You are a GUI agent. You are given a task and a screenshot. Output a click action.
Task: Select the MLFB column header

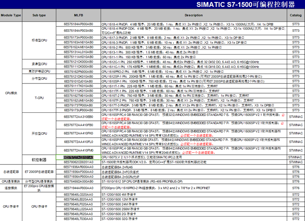click(x=78, y=15)
